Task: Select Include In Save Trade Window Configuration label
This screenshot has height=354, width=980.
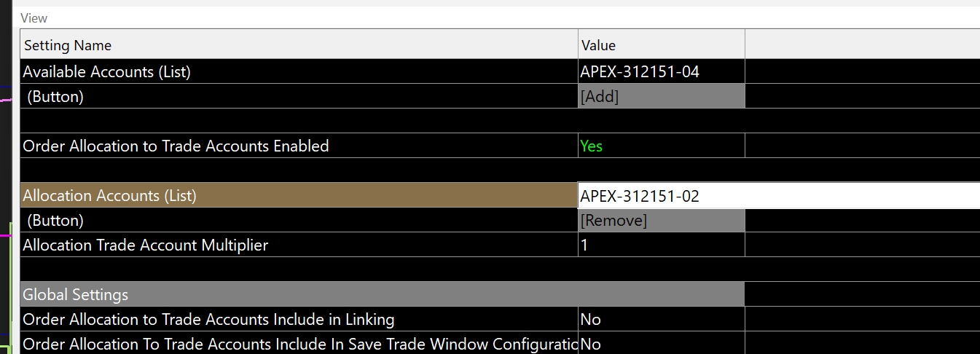Action: click(x=299, y=343)
